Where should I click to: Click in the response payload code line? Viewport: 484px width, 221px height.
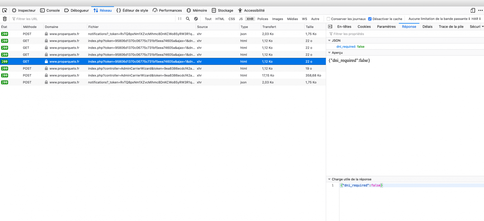[412, 185]
